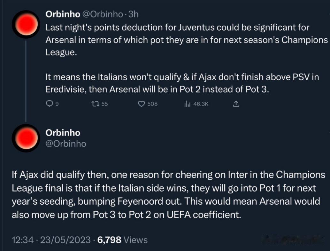Click the 9 replies count

(x=57, y=104)
